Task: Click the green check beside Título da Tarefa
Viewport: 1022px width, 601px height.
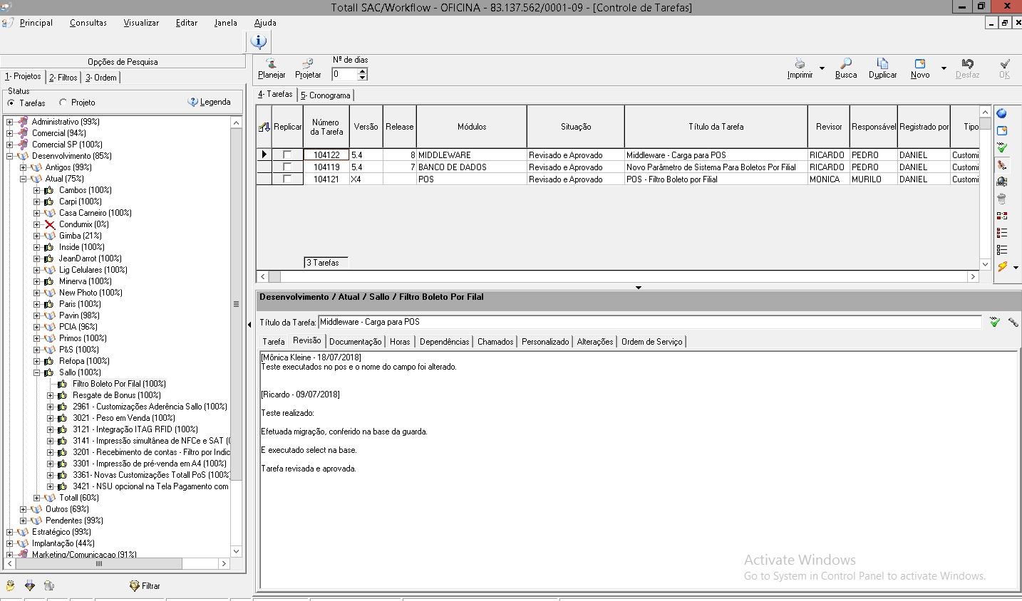Action: click(x=995, y=323)
